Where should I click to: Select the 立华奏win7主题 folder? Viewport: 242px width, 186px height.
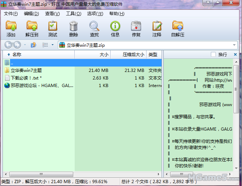[26, 71]
